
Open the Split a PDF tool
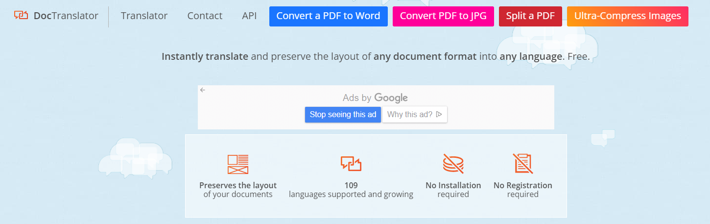[530, 16]
